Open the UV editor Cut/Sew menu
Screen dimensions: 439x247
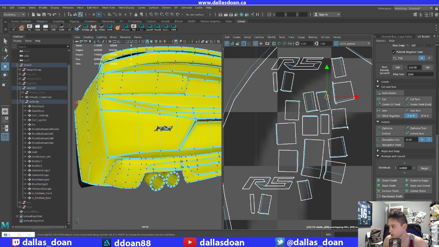259,37
